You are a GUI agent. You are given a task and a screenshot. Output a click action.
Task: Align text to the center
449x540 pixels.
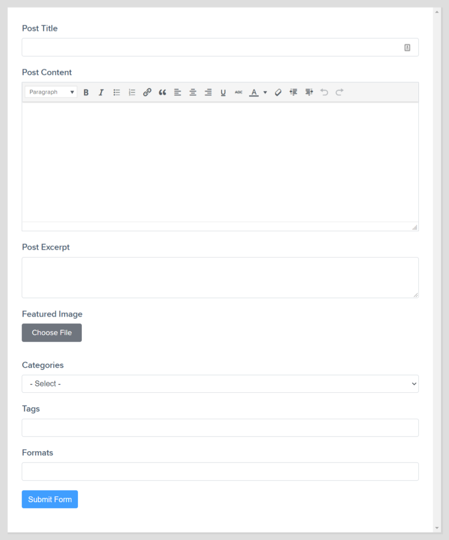coord(193,92)
